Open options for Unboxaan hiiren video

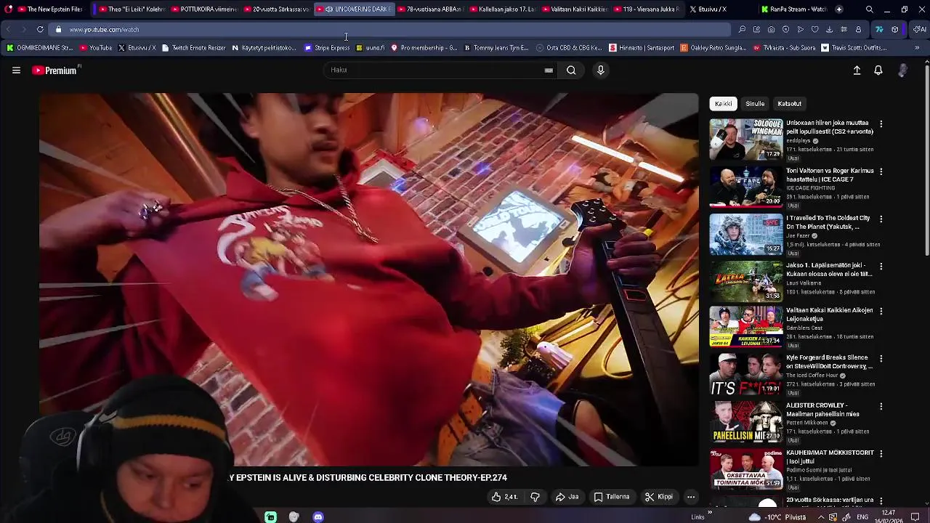click(881, 124)
